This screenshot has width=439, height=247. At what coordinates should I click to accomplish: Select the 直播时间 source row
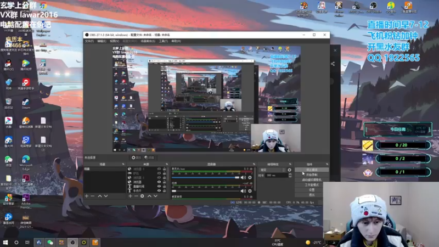click(147, 186)
